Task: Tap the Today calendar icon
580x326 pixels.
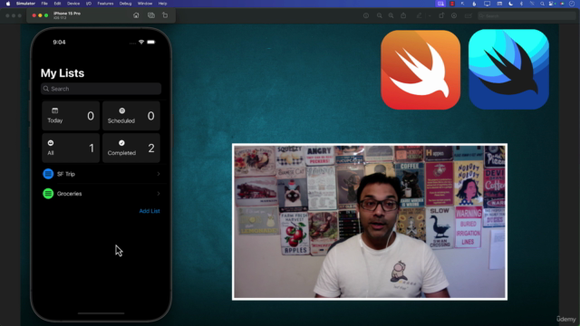Action: [x=54, y=110]
